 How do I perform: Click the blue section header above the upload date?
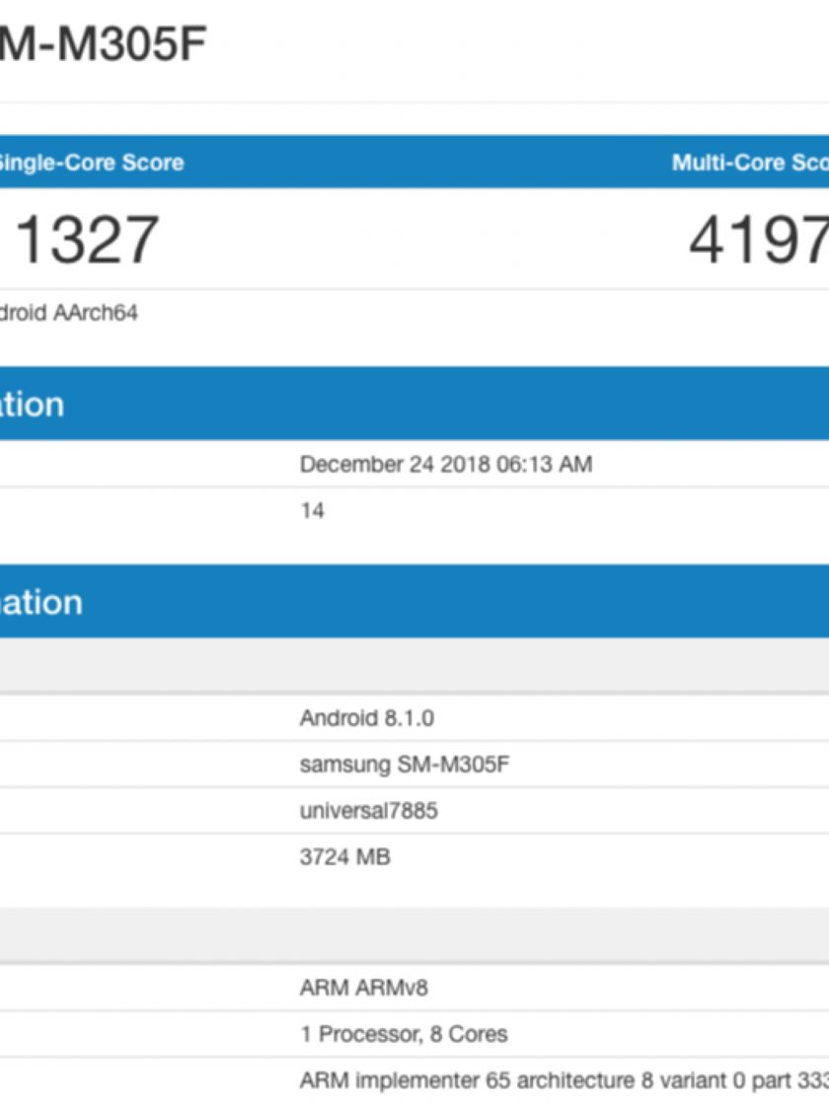point(414,404)
